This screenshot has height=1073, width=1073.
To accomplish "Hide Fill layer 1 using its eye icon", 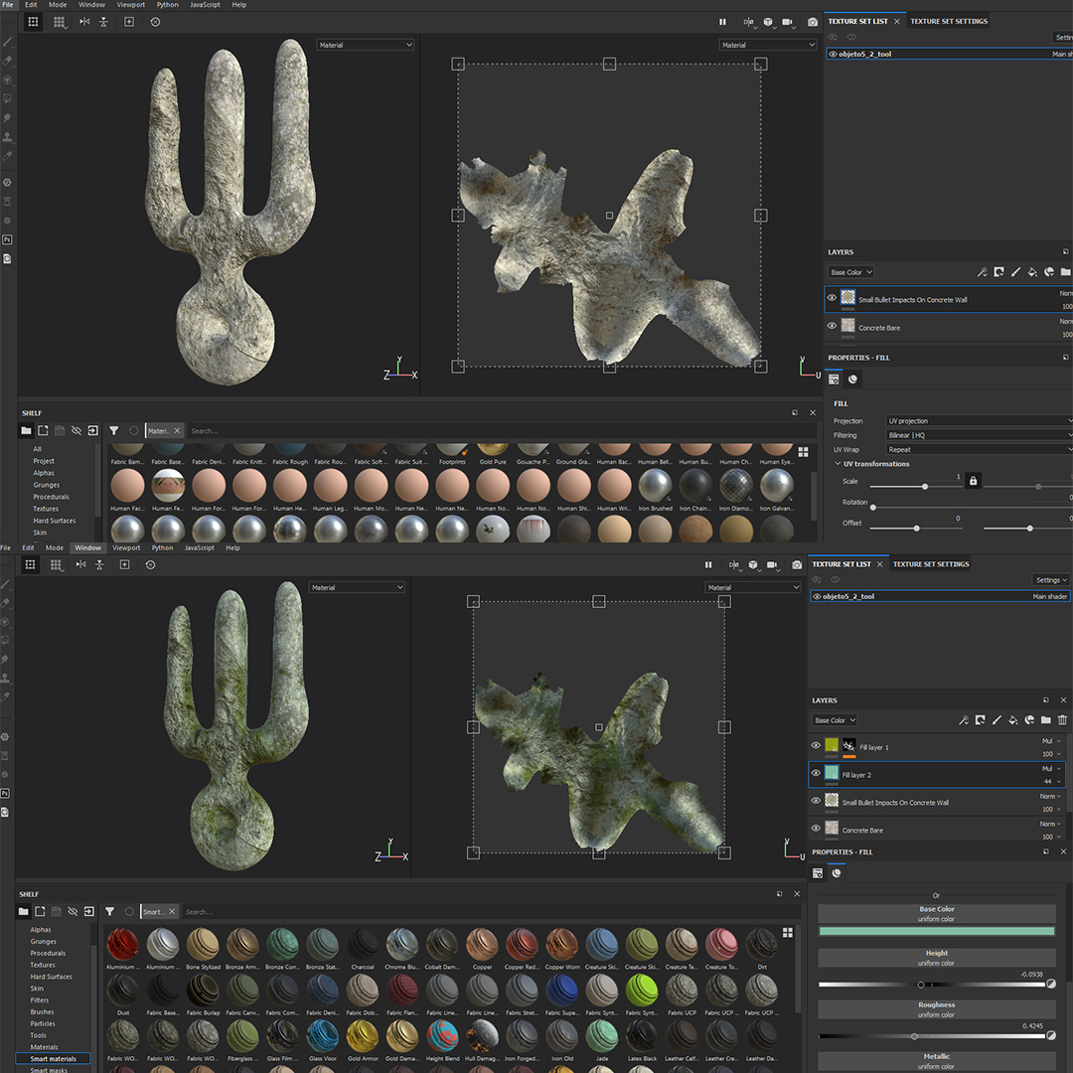I will point(816,746).
